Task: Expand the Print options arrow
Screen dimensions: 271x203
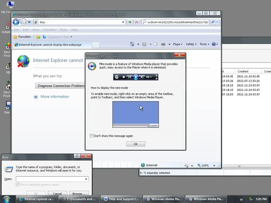Action: pos(169,44)
